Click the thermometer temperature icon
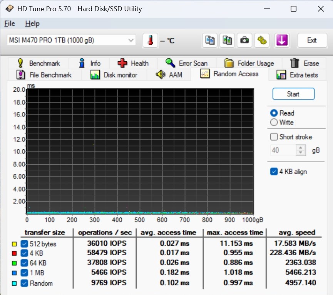 pos(150,40)
